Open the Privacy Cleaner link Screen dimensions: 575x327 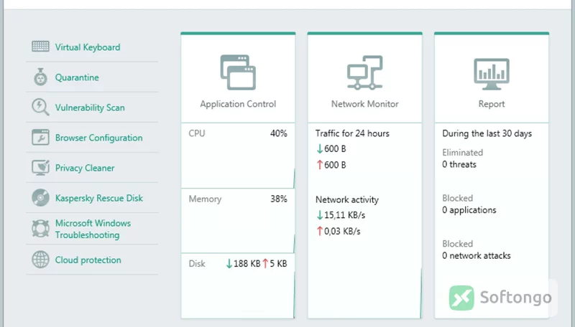pyautogui.click(x=85, y=168)
